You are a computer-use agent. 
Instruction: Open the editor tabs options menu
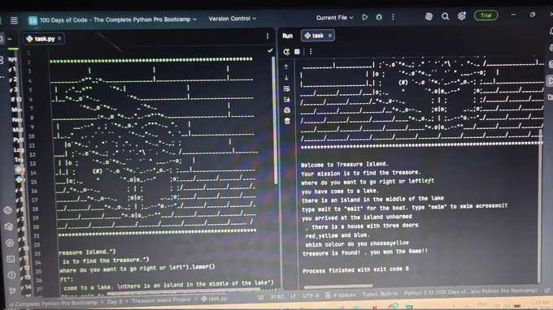click(x=268, y=37)
